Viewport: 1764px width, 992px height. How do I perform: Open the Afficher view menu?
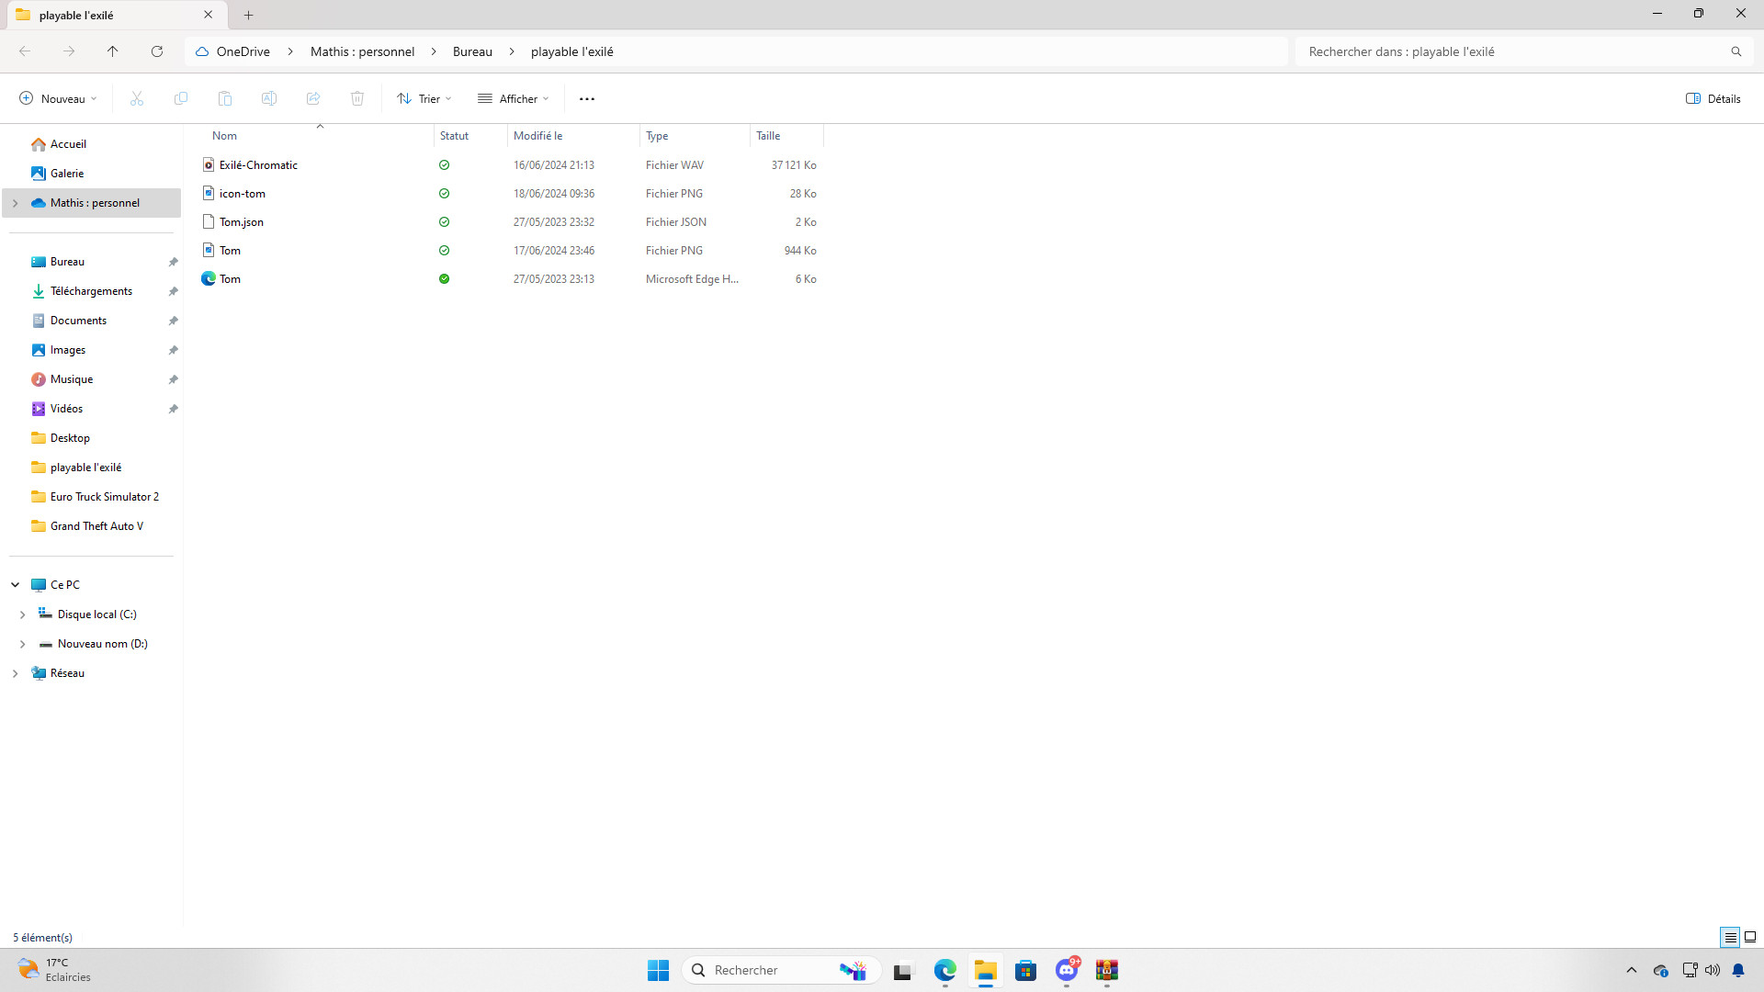click(514, 98)
